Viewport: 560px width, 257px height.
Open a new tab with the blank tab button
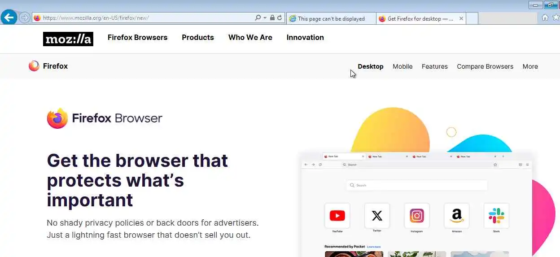point(472,18)
